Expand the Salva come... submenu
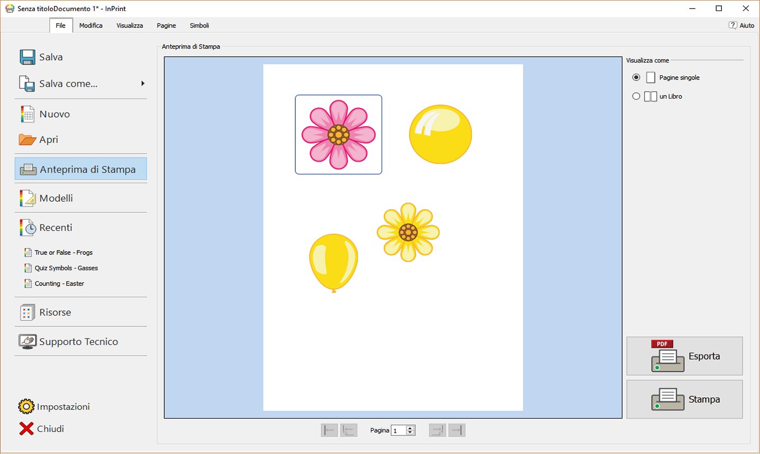The height and width of the screenshot is (454, 760). tap(142, 83)
